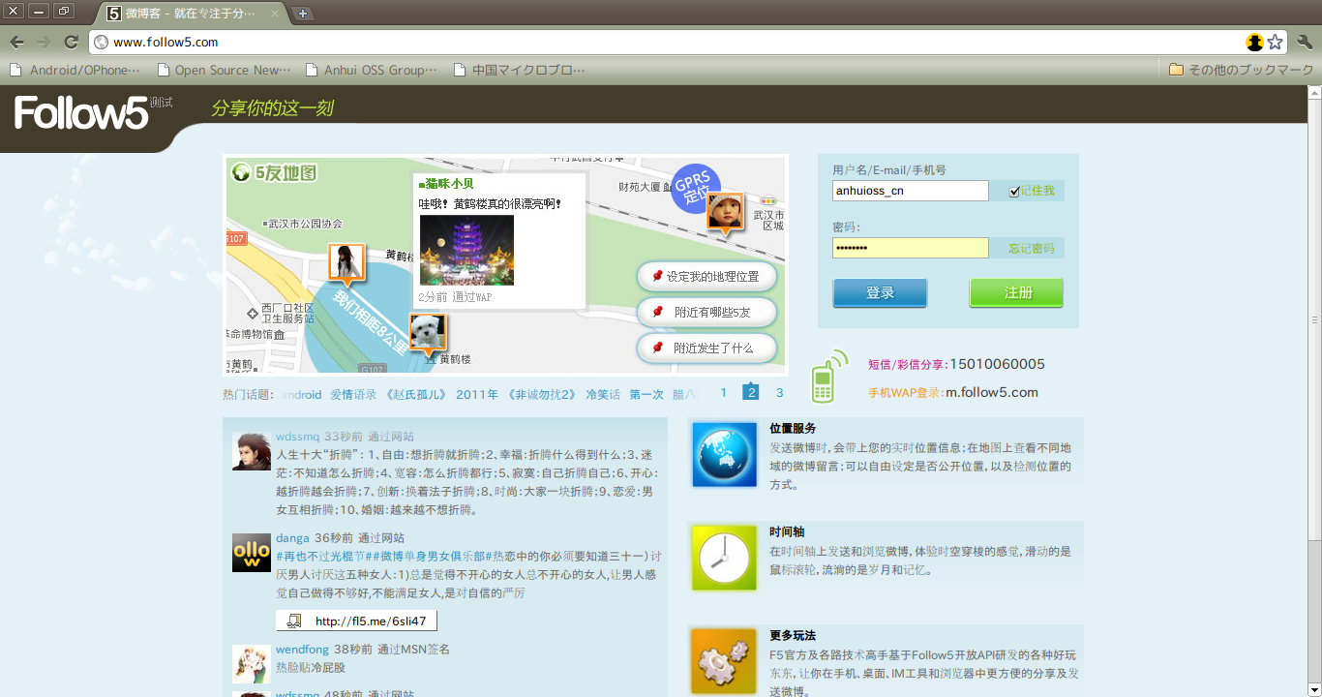Click the 位置服务 heading
The image size is (1322, 697).
click(793, 428)
